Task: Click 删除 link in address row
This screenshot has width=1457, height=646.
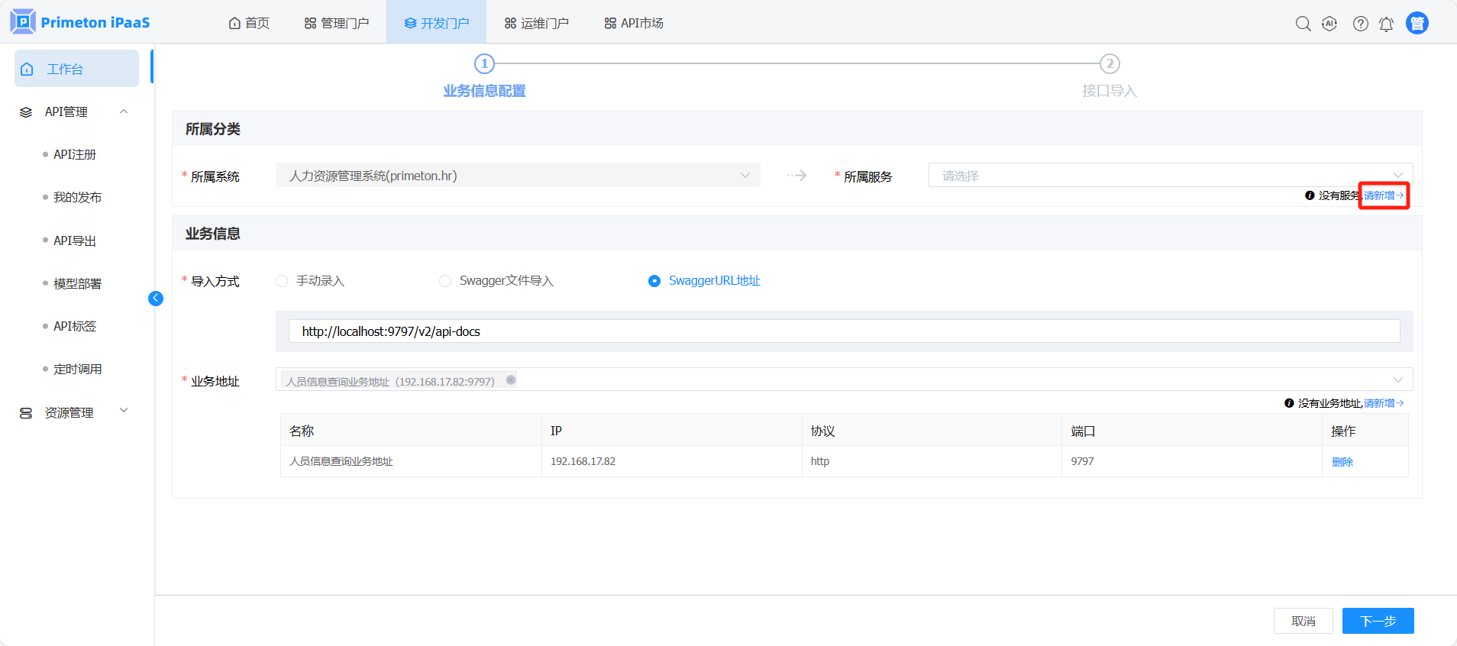Action: pyautogui.click(x=1342, y=462)
